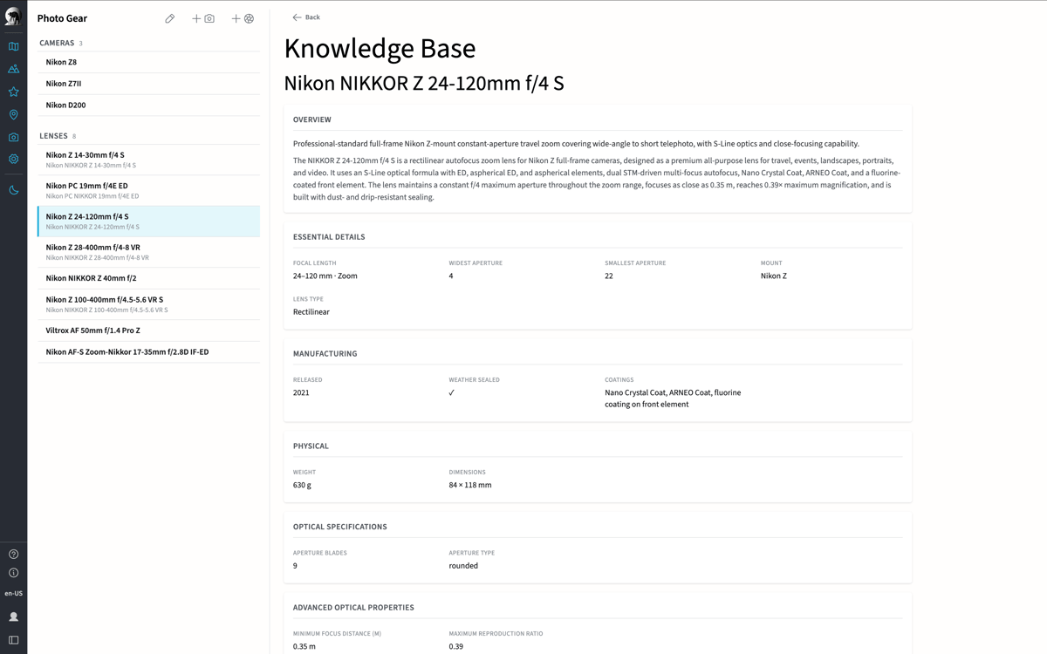Open the mountains landscape icon in sidebar
The width and height of the screenshot is (1047, 654).
point(13,69)
